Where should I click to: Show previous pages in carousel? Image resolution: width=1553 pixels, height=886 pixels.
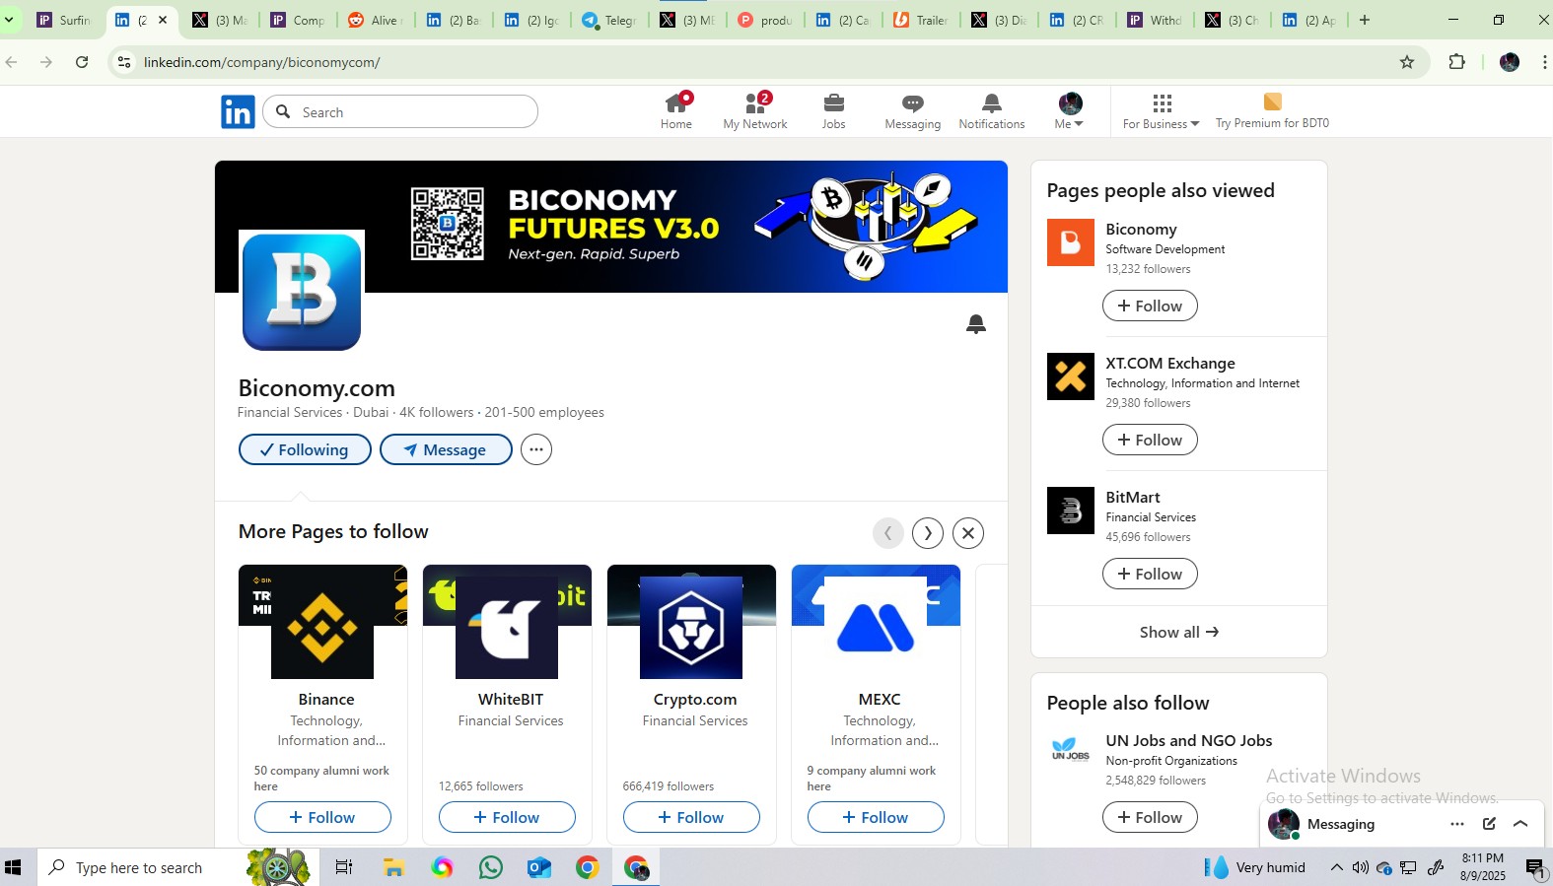click(888, 533)
